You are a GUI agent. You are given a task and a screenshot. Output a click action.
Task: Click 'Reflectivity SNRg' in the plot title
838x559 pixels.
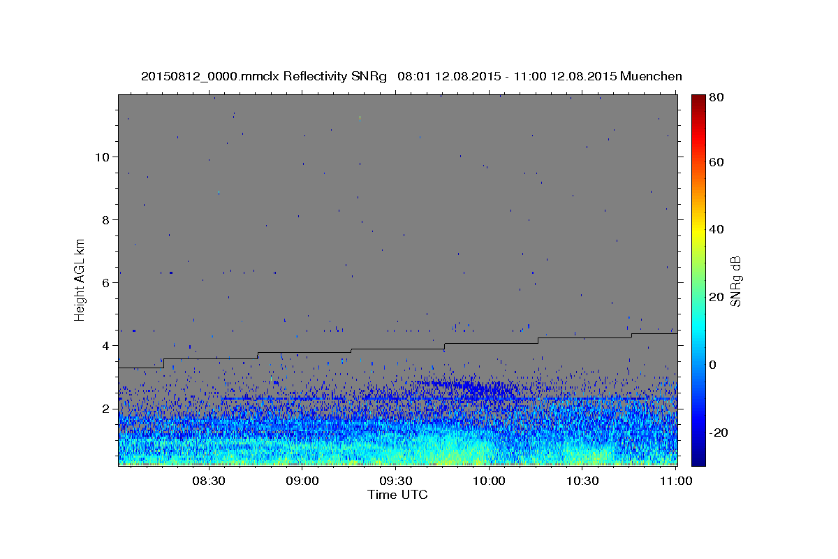(x=335, y=76)
